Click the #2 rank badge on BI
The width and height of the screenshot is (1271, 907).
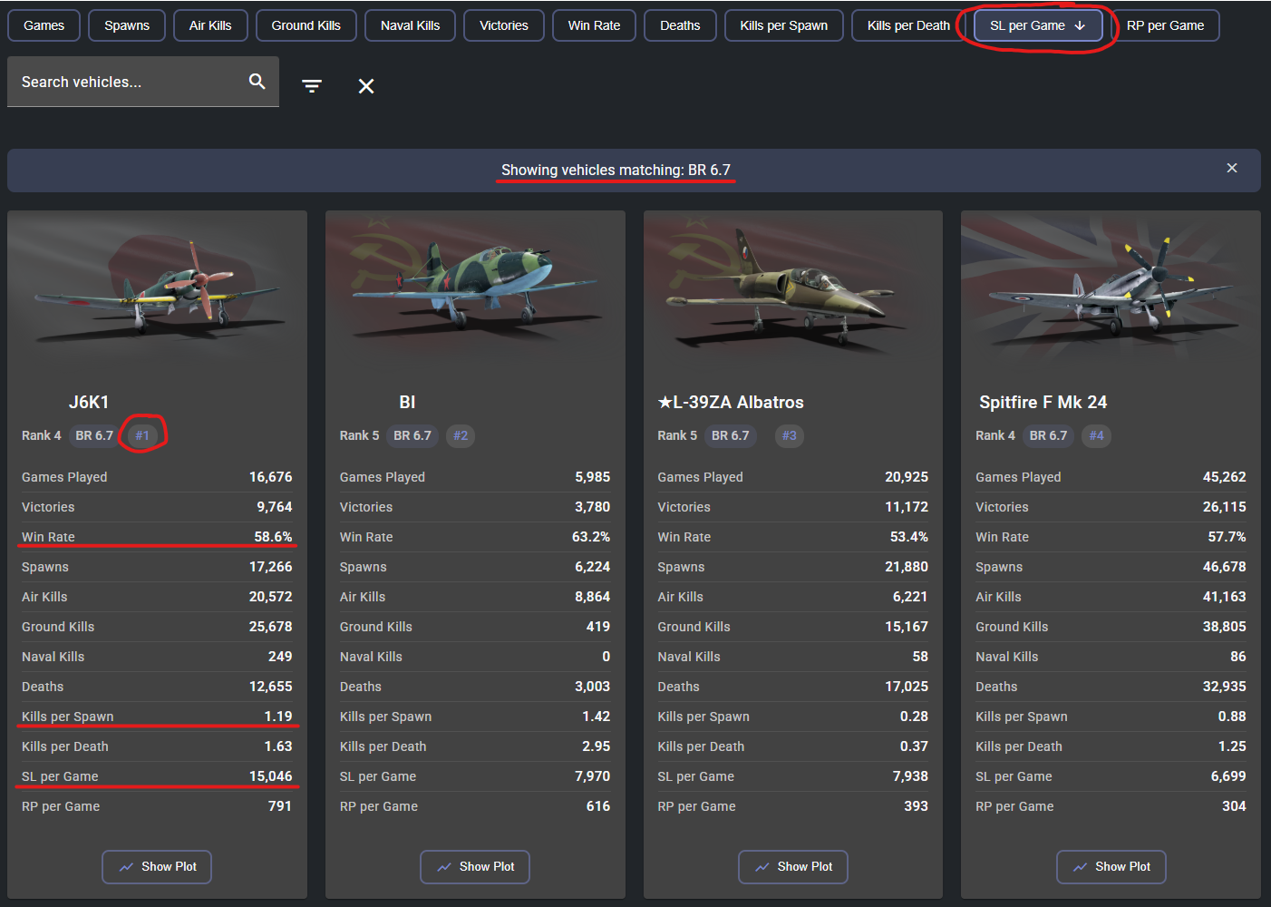[461, 436]
